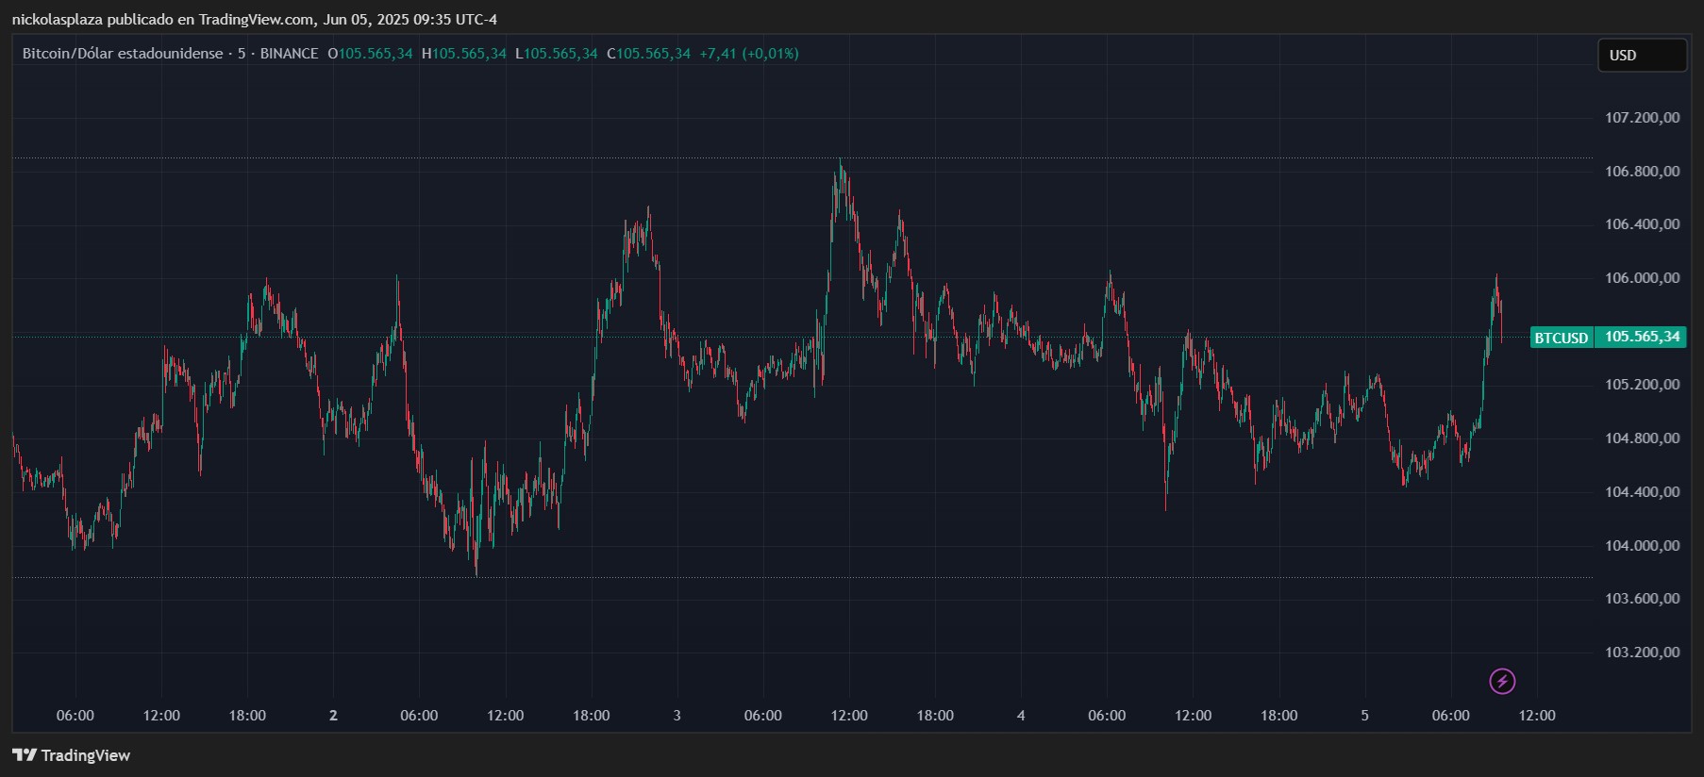The image size is (1704, 777).
Task: Click the day 5 marker on time axis
Action: (1364, 716)
